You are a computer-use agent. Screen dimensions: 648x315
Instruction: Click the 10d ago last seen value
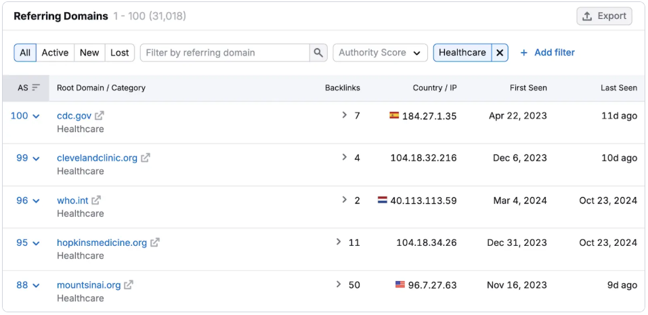(x=620, y=158)
